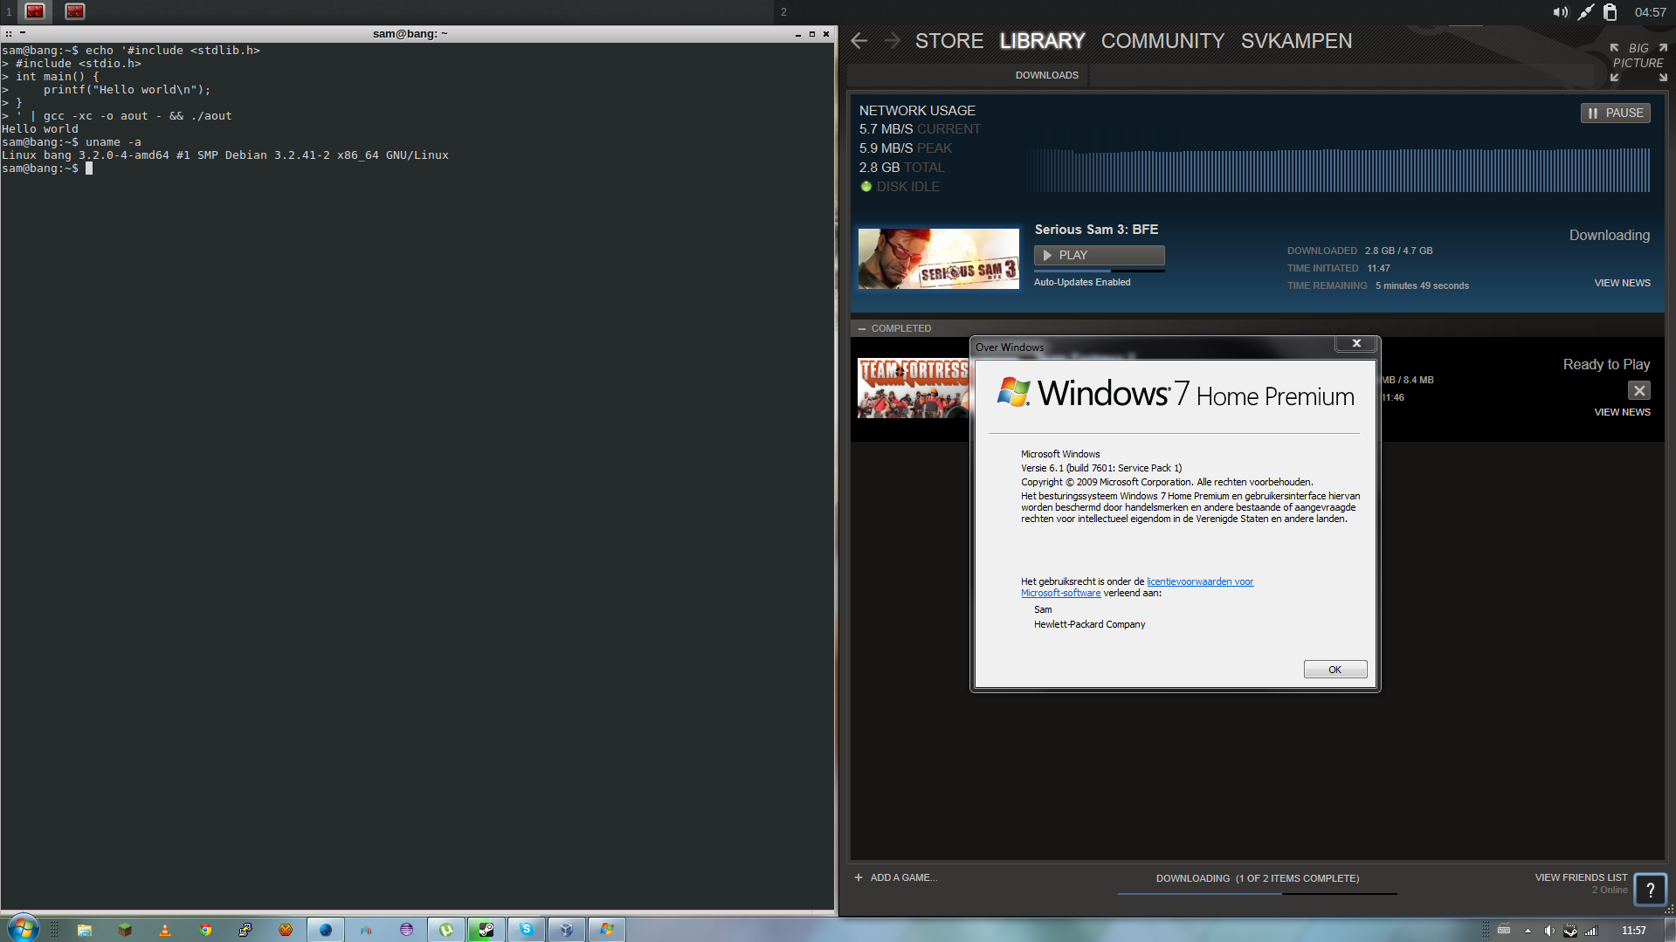Go to the Community tab
The image size is (1676, 942).
pos(1162,41)
